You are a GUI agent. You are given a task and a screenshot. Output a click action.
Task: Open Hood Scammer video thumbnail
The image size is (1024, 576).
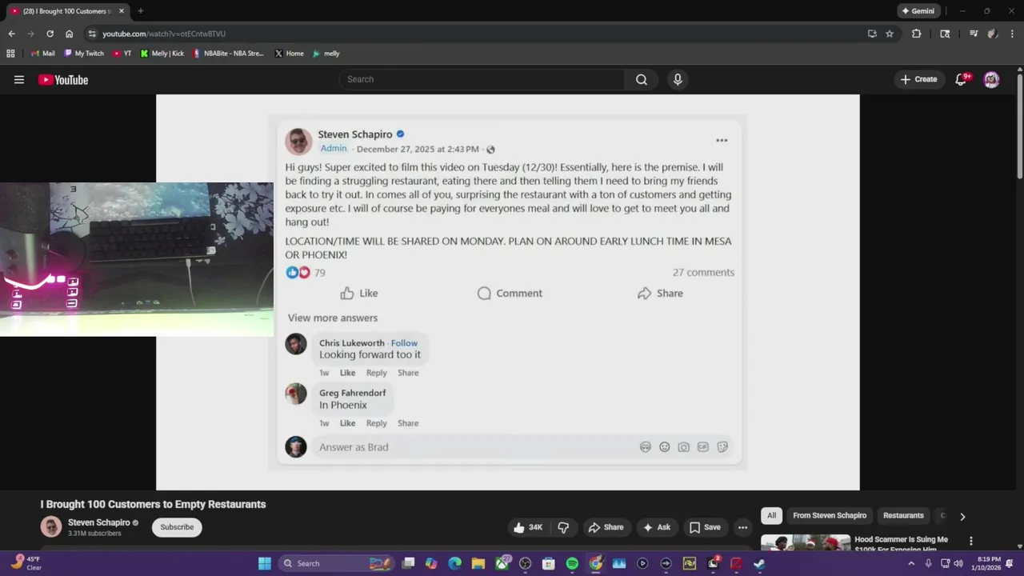point(806,542)
